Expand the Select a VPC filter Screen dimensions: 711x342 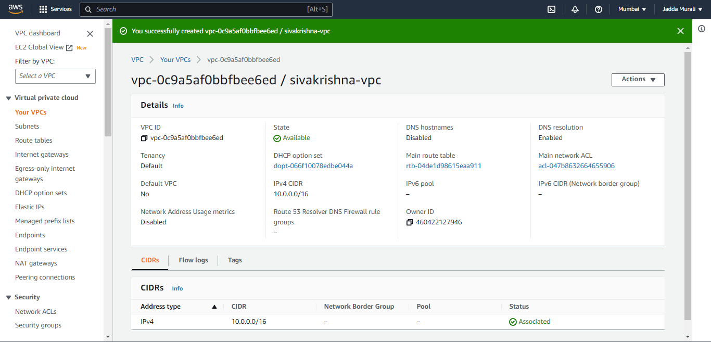coord(55,76)
